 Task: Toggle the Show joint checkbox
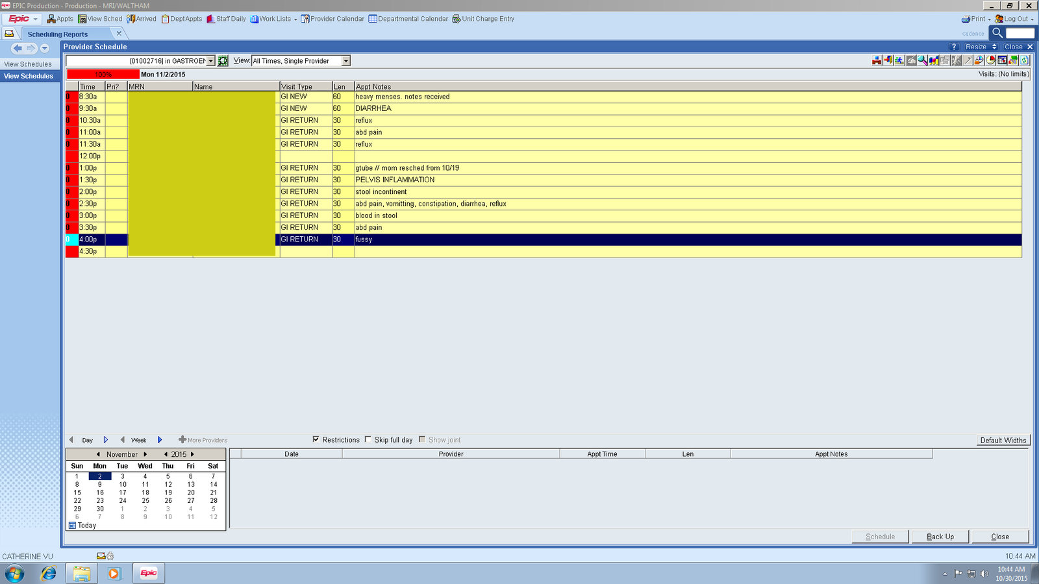pyautogui.click(x=422, y=439)
